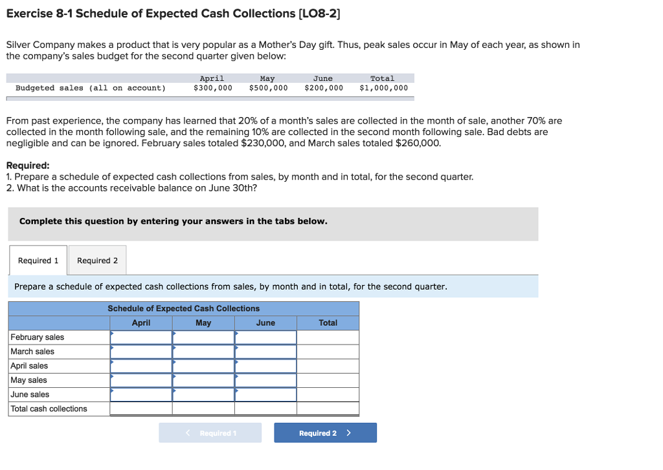This screenshot has width=663, height=470.
Task: Switch to the Required 2 tab
Action: pyautogui.click(x=97, y=260)
